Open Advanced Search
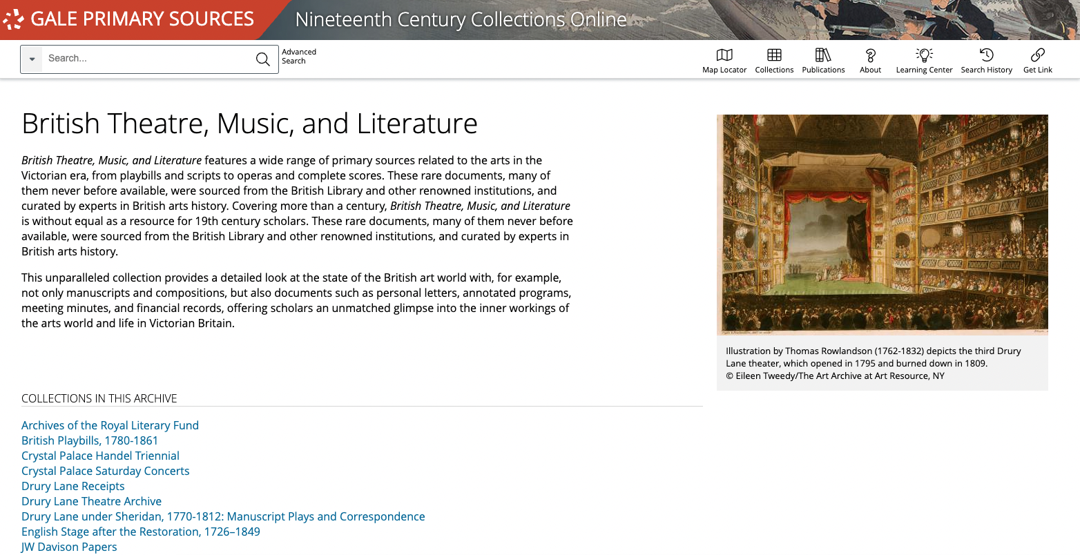 point(299,57)
